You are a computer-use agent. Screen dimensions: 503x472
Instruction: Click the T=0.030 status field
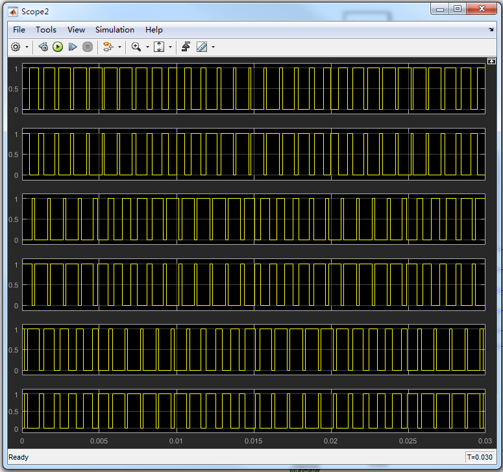coord(480,457)
